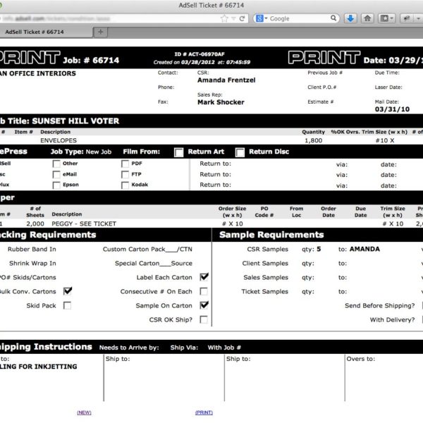Toggle the Label Each Carton checkbox
The width and height of the screenshot is (423, 423).
[204, 277]
